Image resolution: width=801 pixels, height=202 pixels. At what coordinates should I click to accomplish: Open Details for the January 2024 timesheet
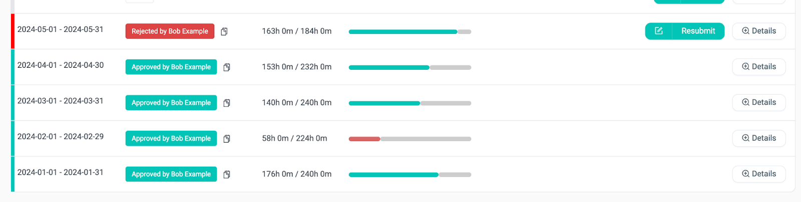(758, 174)
